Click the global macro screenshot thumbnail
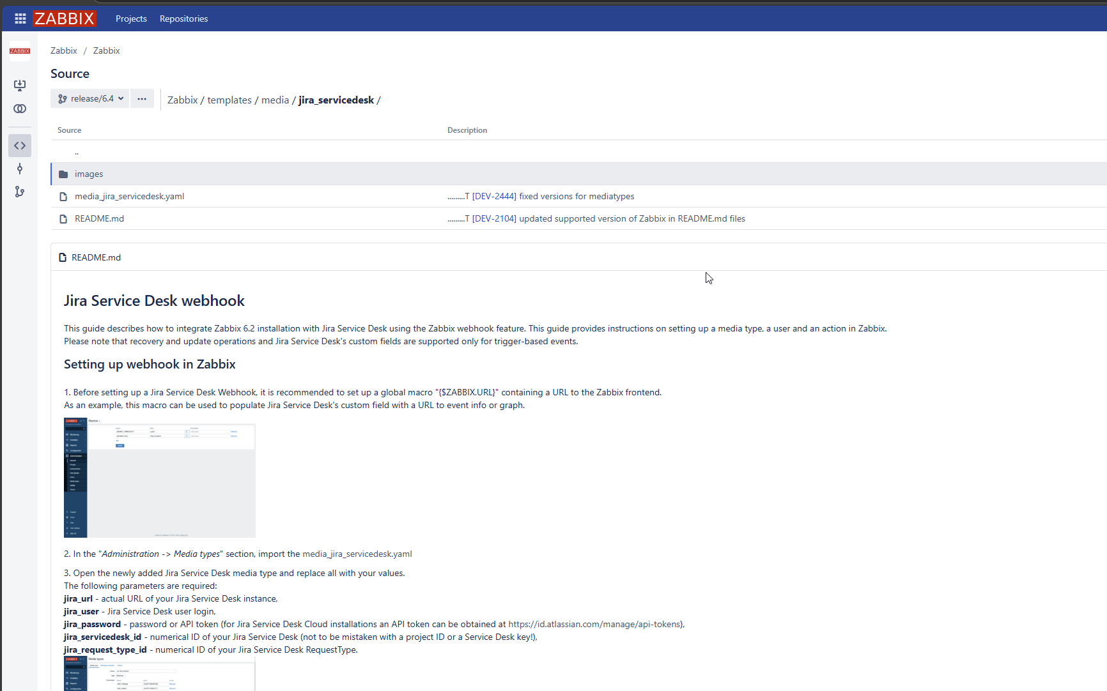This screenshot has width=1107, height=691. [160, 478]
